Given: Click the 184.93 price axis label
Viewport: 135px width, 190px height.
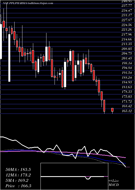Looking at the screenshot, I should point(127,82).
